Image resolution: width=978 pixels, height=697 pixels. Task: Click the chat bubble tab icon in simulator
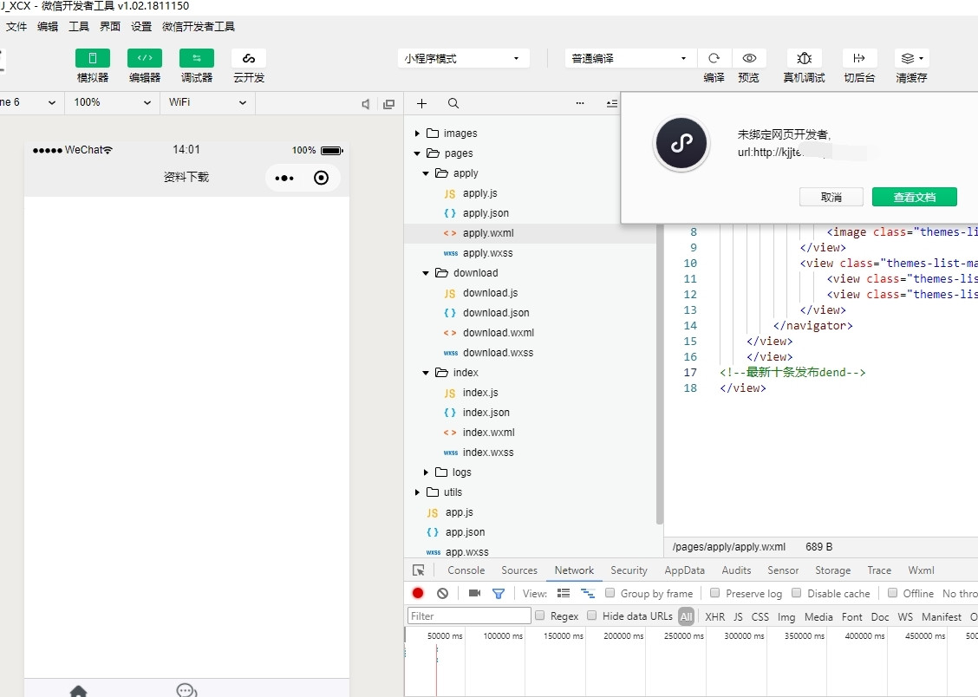pos(186,690)
